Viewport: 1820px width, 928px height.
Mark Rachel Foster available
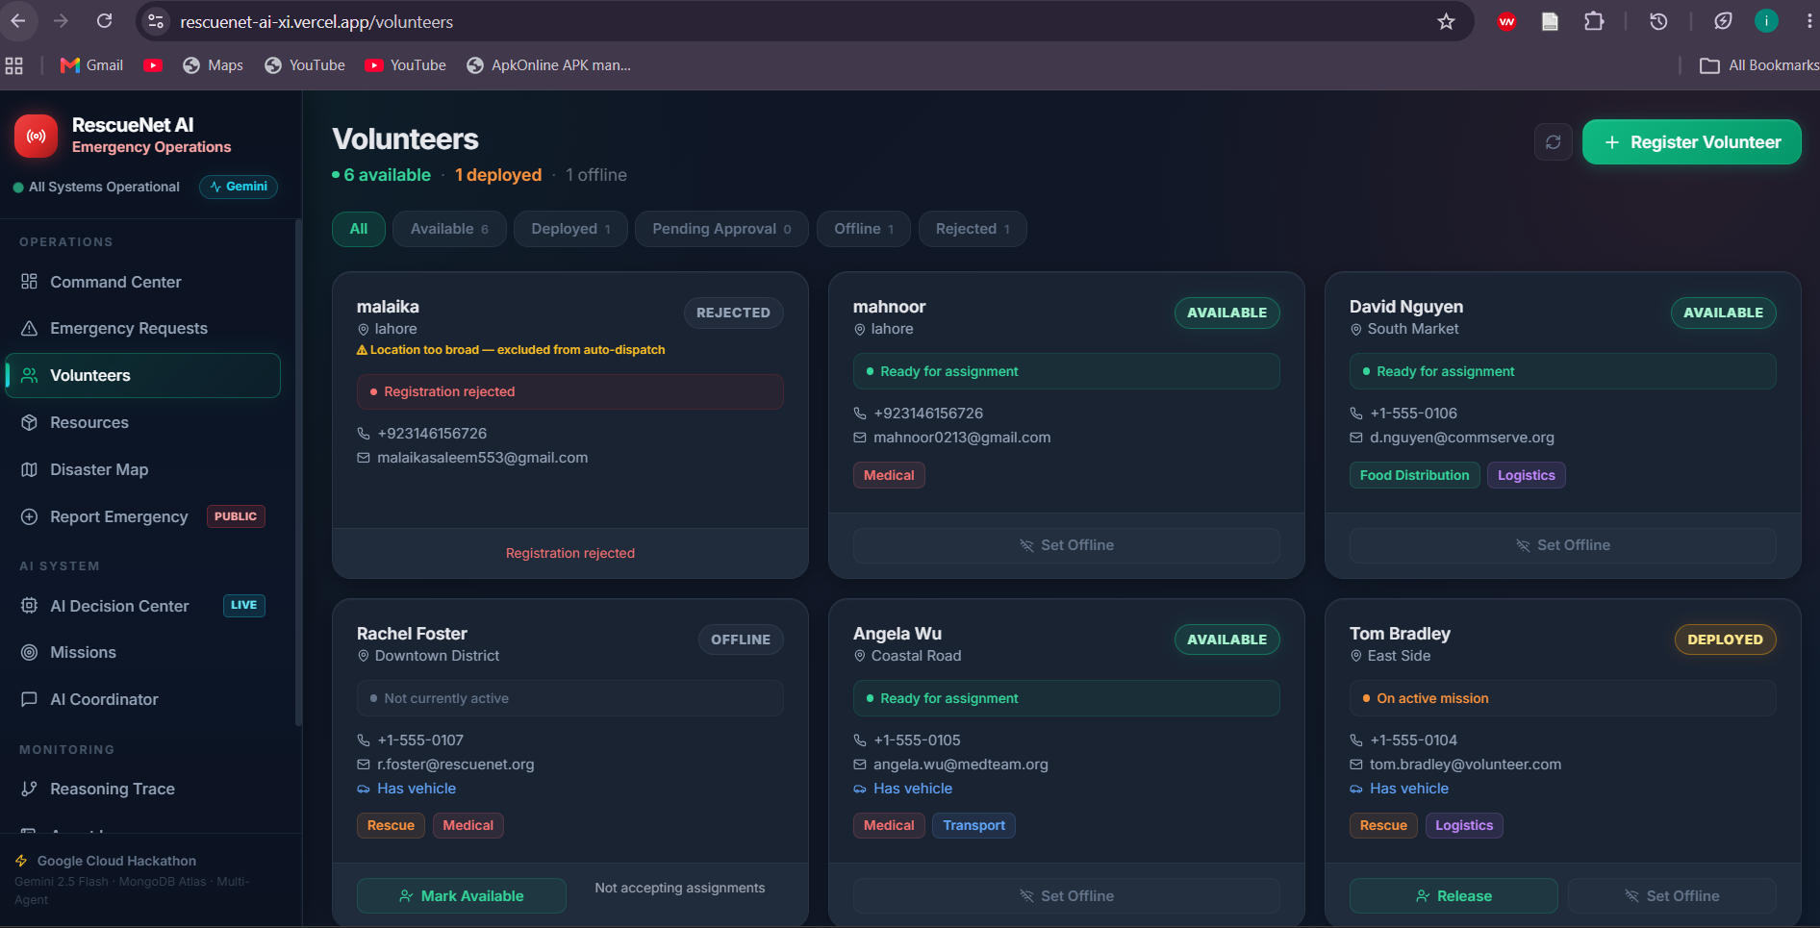pyautogui.click(x=462, y=895)
